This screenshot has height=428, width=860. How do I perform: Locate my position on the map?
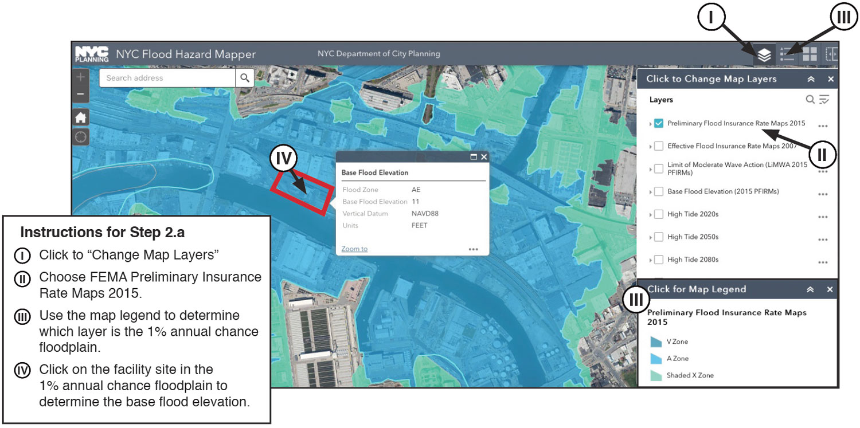point(80,137)
